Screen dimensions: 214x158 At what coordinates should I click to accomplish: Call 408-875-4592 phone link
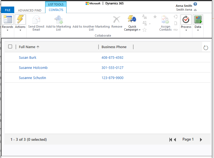click(x=112, y=57)
